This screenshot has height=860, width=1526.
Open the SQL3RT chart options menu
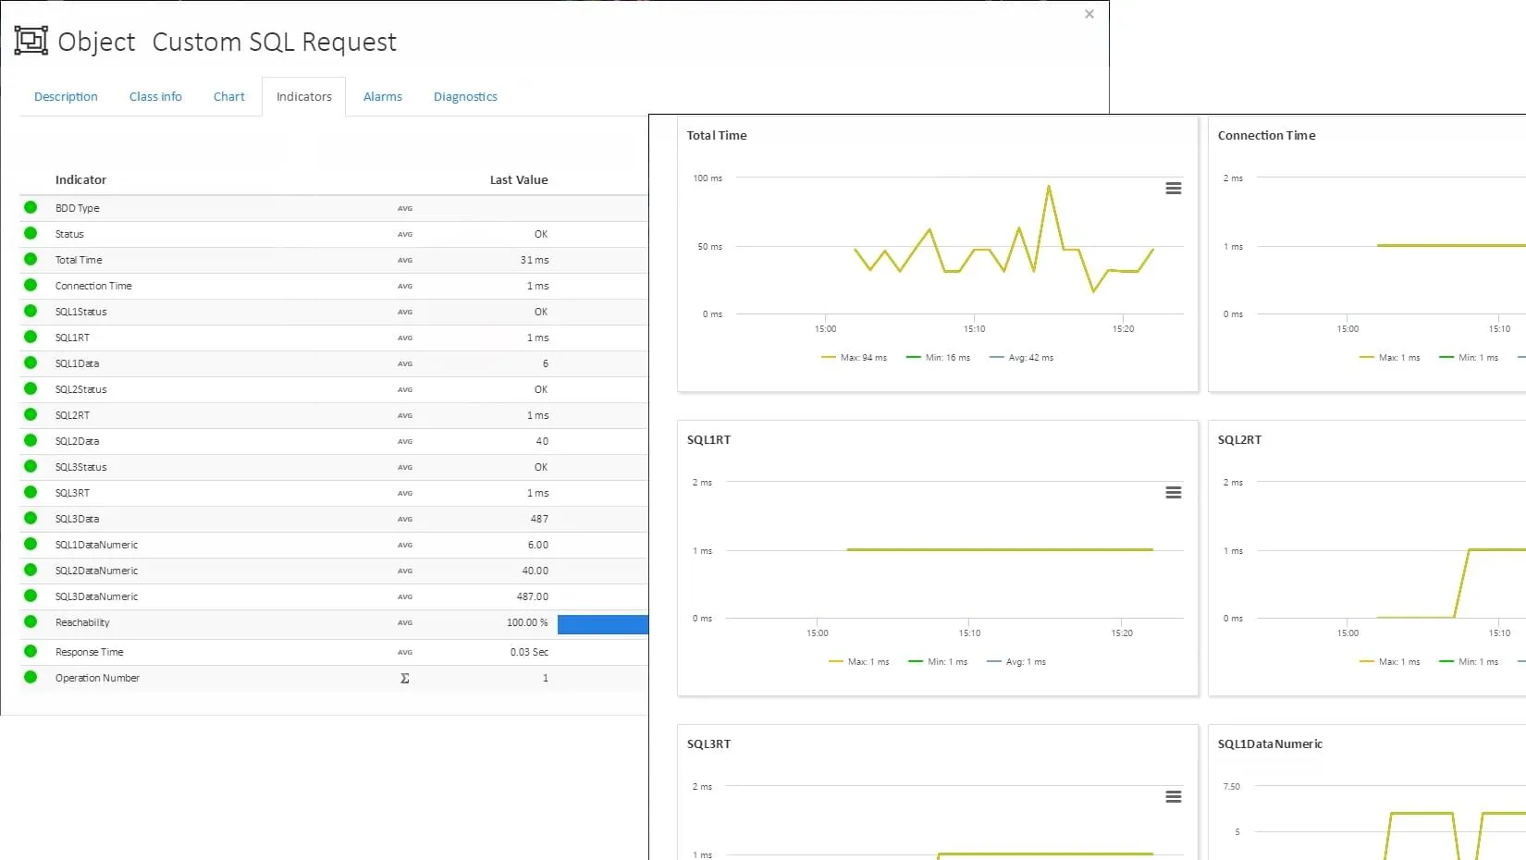pos(1173,796)
